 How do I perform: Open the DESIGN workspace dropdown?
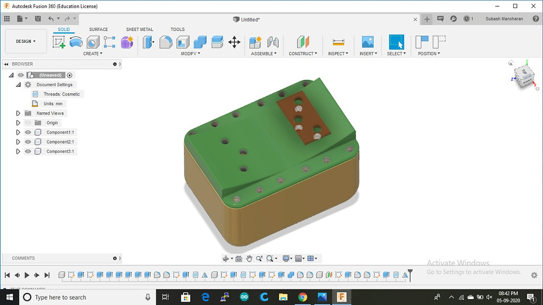point(26,41)
